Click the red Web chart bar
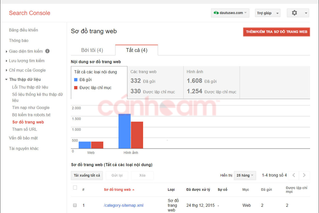The width and height of the screenshot is (319, 213). tap(97, 145)
